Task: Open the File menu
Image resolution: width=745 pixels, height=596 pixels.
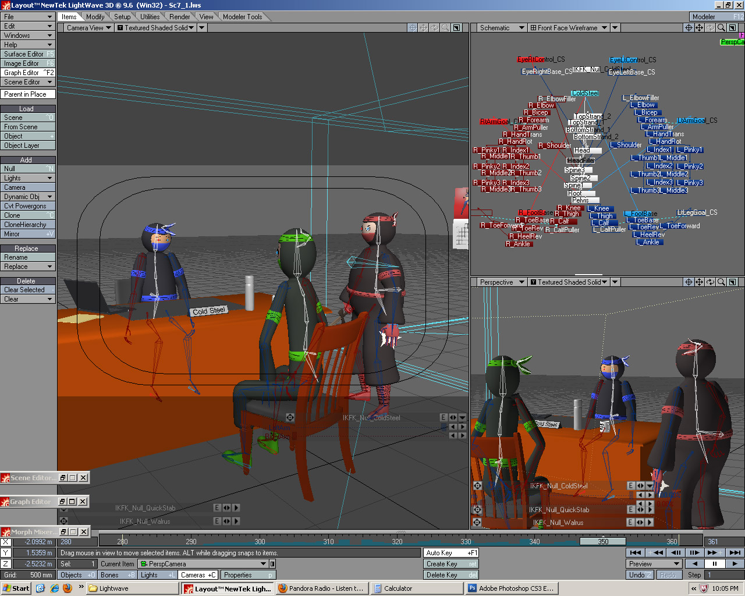Action: coord(28,17)
